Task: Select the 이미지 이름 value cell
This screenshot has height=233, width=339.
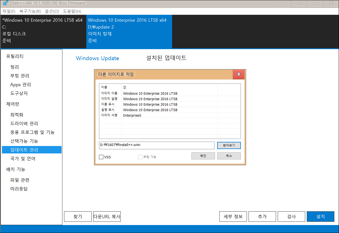Action: click(x=170, y=93)
